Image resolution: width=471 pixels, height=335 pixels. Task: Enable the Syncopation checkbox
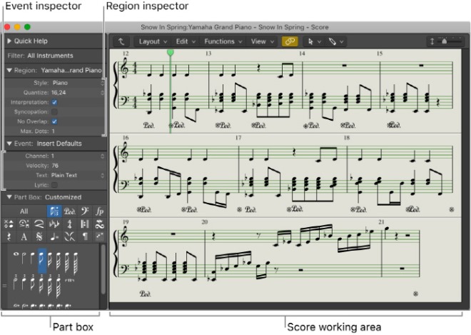54,112
